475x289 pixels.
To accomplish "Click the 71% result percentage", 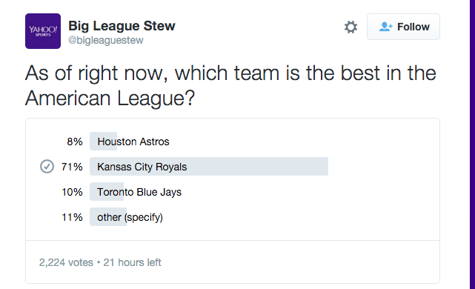I will 72,167.
